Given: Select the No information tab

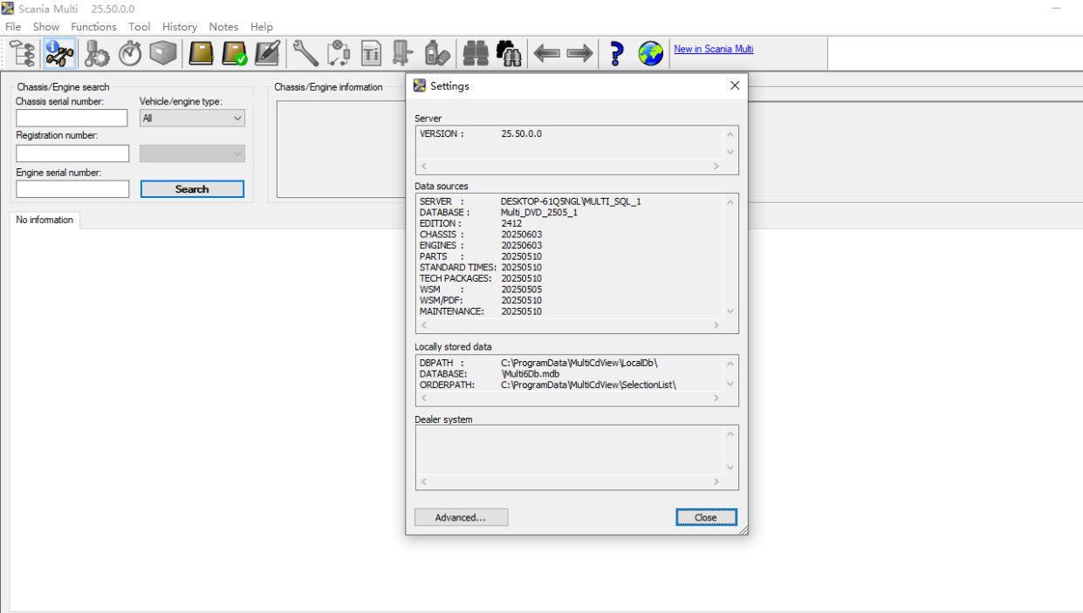Looking at the screenshot, I should 45,220.
